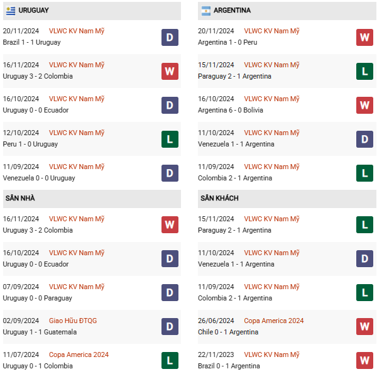Click the L badge for Uruguay 0-1 Colombia
377x374 pixels.
coord(170,360)
